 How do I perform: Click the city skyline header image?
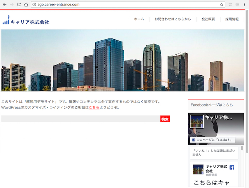click(123, 60)
